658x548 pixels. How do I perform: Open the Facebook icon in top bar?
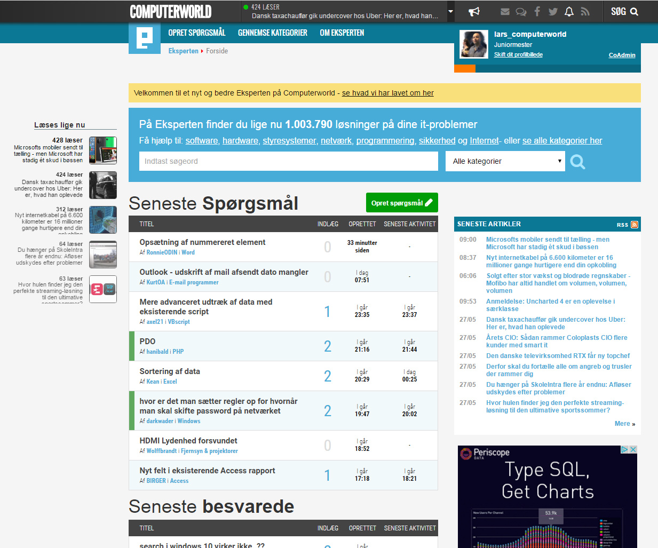coord(537,12)
